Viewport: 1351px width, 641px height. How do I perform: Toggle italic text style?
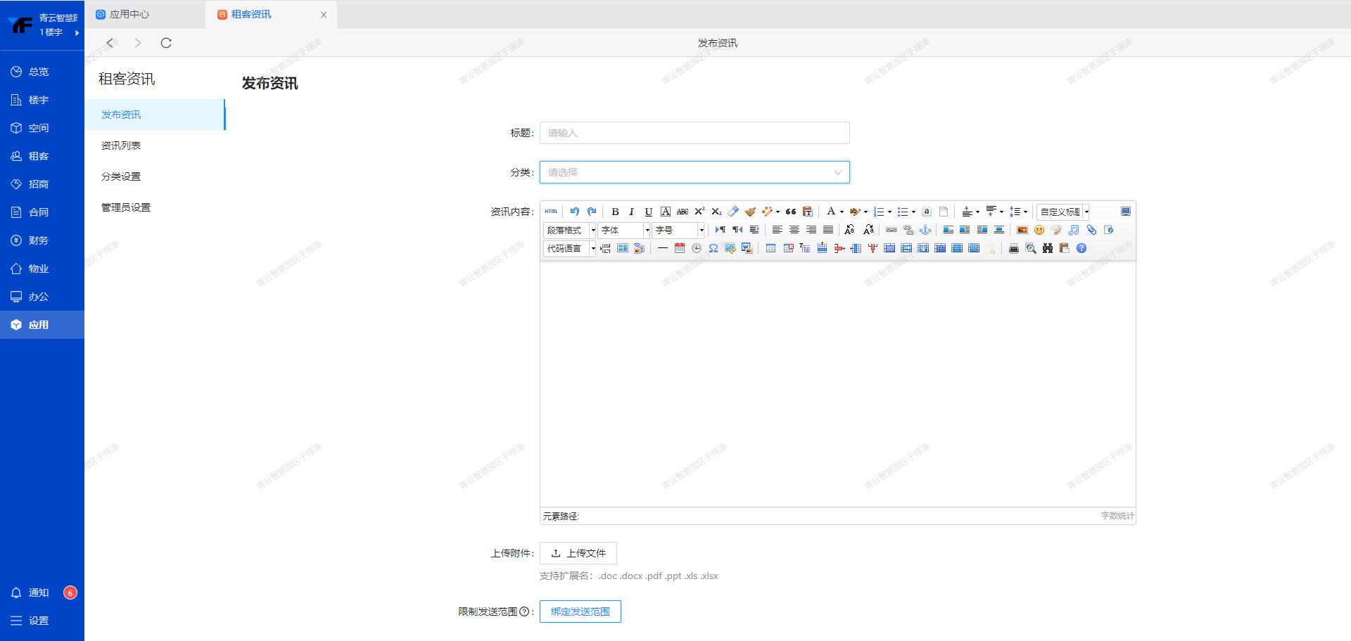pyautogui.click(x=631, y=212)
